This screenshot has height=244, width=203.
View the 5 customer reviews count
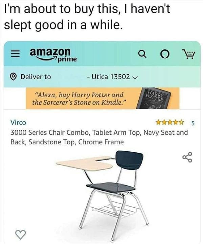coord(193,123)
